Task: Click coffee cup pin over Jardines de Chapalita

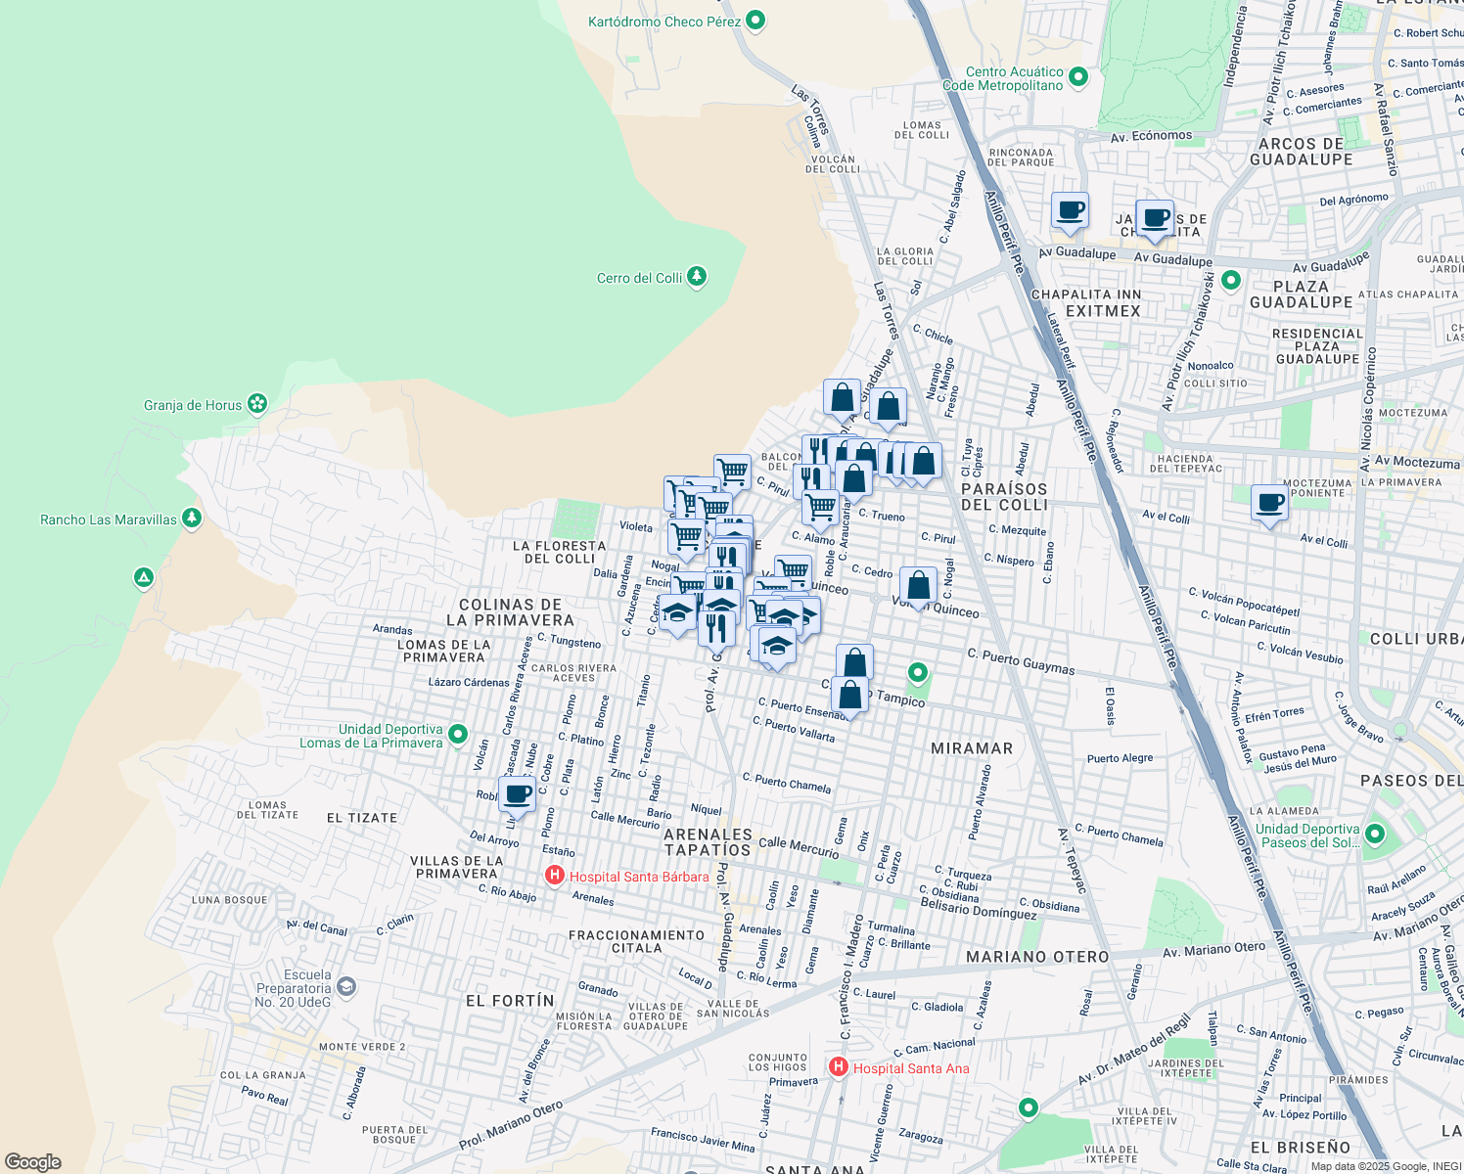Action: (1156, 220)
